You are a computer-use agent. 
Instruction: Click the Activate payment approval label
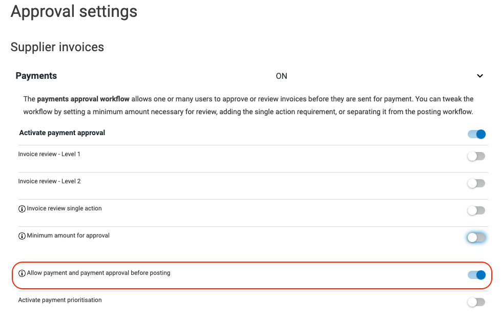pyautogui.click(x=62, y=133)
